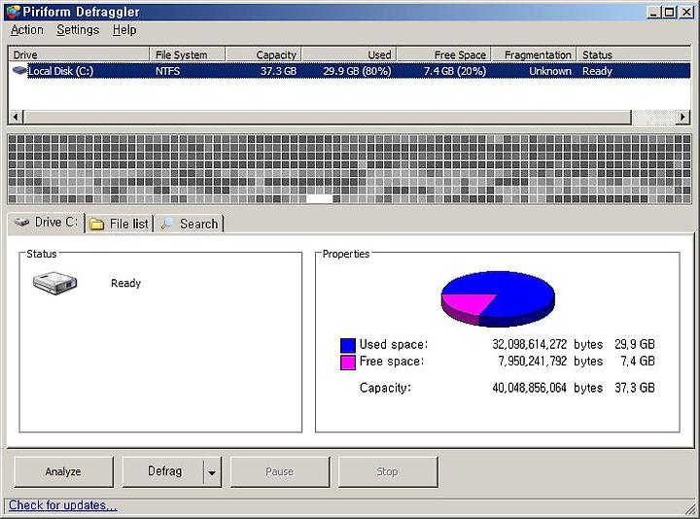The image size is (700, 519).
Task: Close the Defraggler window
Action: point(686,12)
